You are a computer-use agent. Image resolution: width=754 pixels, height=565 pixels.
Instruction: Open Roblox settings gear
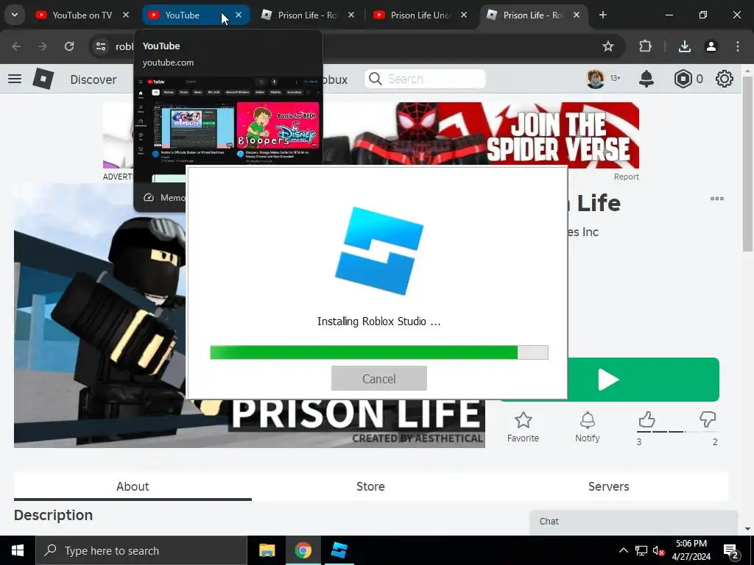(x=725, y=79)
